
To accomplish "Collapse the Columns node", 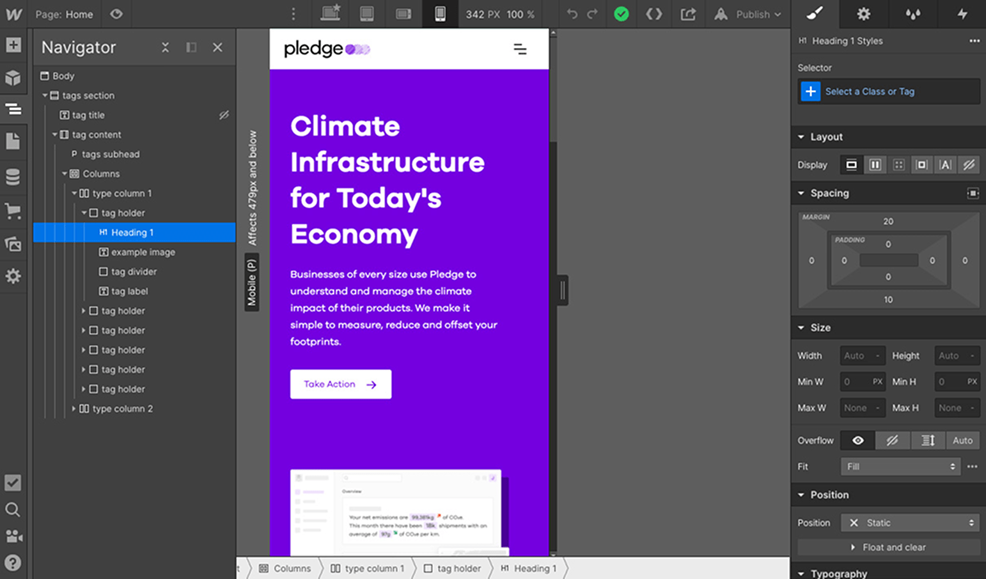I will (65, 174).
